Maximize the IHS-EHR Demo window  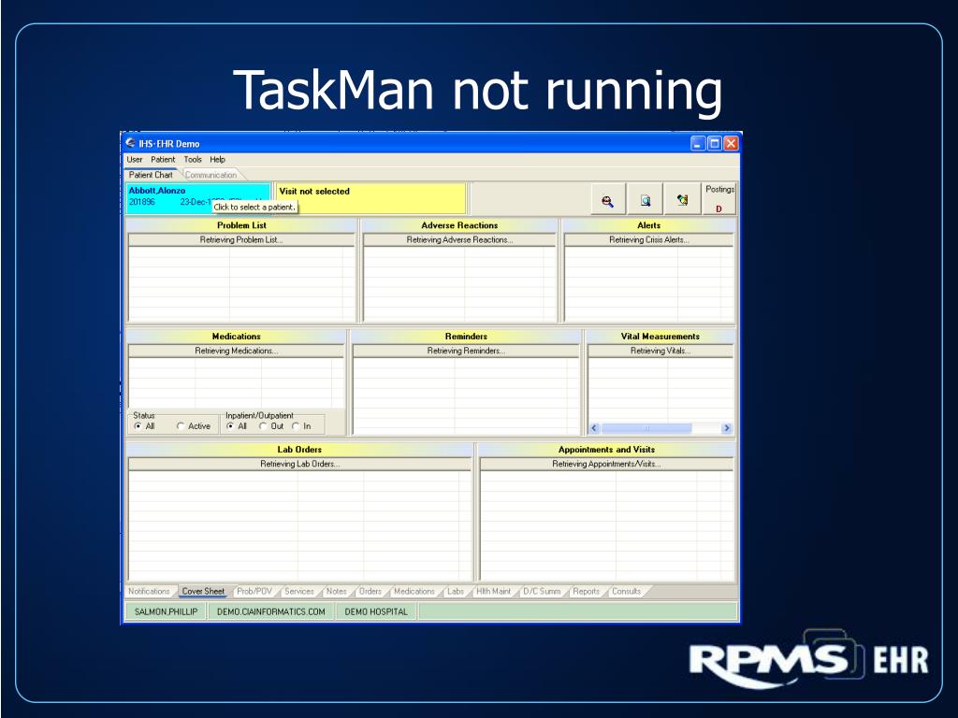click(x=714, y=143)
